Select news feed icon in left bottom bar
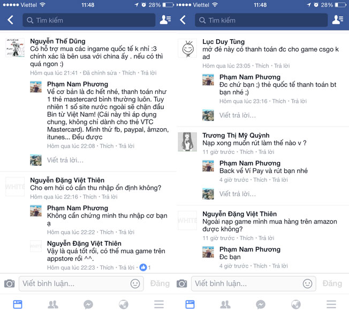 [18, 305]
